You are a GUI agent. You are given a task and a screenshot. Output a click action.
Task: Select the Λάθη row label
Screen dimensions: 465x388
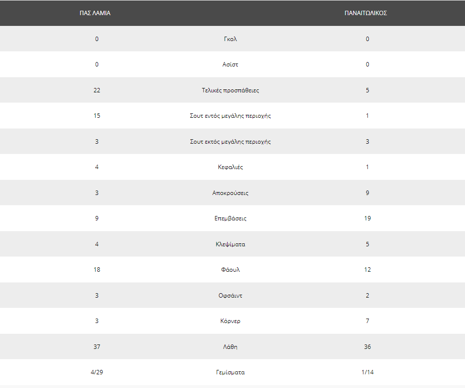[x=231, y=347]
